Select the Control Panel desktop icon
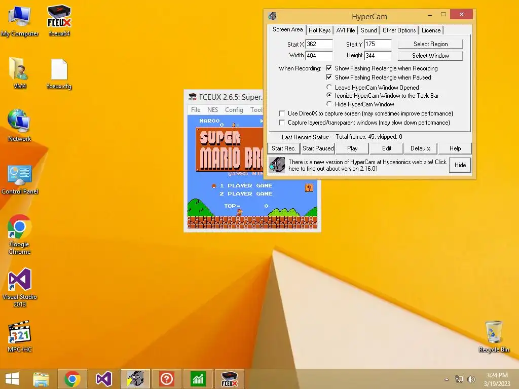519x389 pixels. (20, 179)
